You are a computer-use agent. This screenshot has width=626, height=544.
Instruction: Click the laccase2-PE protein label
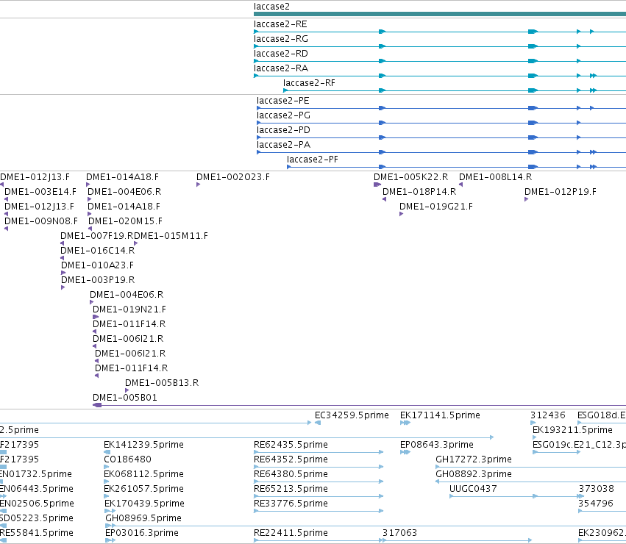coord(282,101)
